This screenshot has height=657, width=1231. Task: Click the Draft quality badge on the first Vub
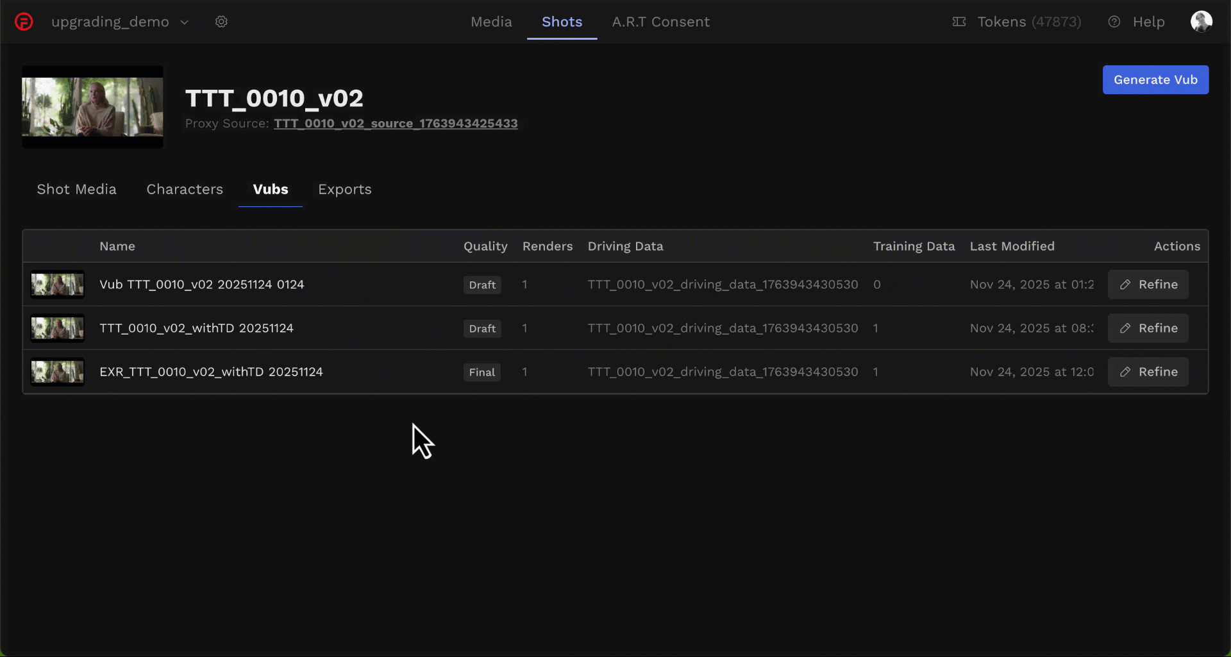click(482, 285)
